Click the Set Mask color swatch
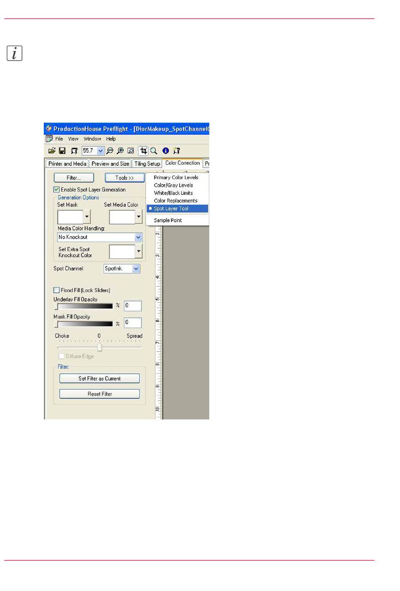400x591 pixels. pyautogui.click(x=70, y=217)
